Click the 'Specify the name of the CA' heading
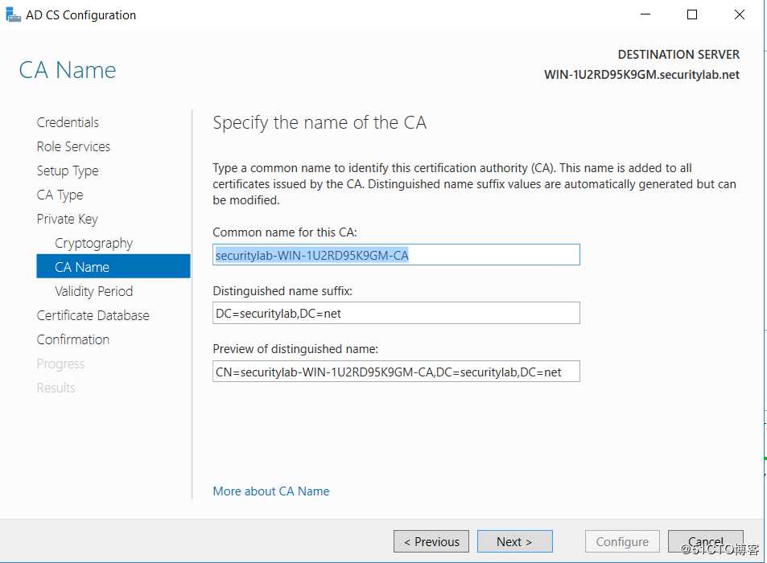 tap(320, 123)
